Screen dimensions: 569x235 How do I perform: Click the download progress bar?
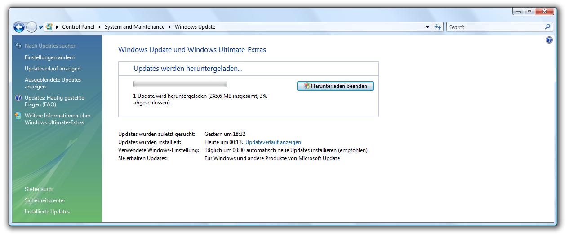point(180,84)
